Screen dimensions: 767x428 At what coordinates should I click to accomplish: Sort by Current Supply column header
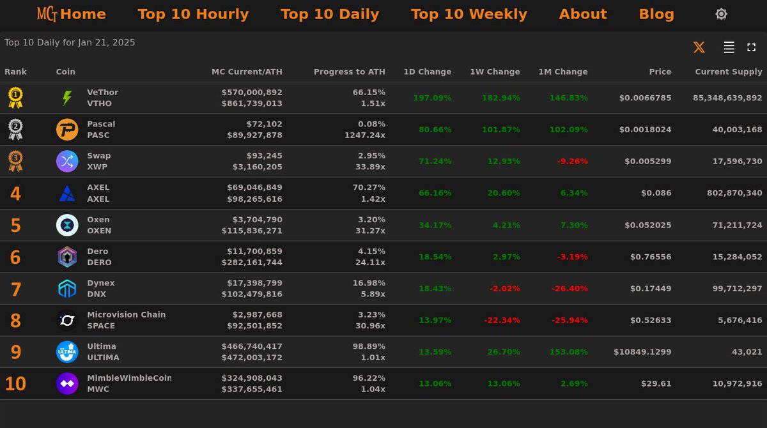coord(729,72)
